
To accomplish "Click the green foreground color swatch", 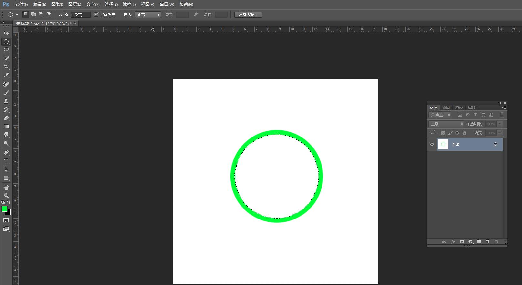I will coord(4,209).
